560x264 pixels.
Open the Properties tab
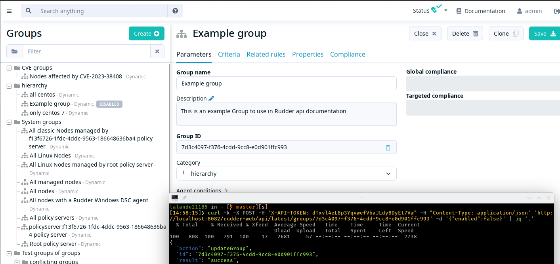click(308, 54)
